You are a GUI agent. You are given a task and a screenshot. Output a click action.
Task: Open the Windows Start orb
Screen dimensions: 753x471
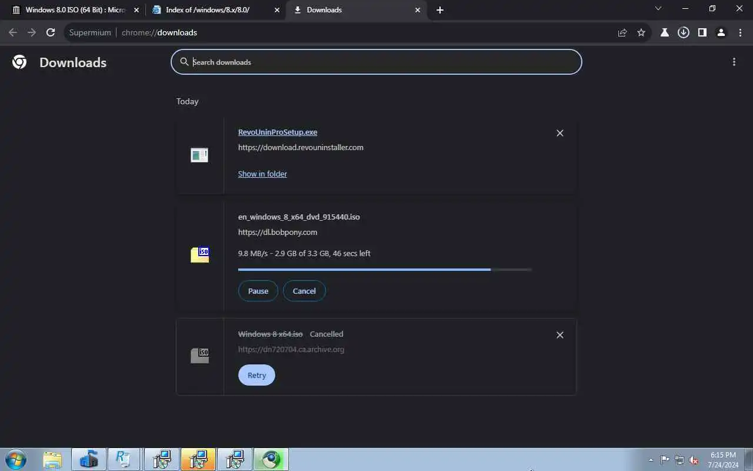pyautogui.click(x=16, y=459)
